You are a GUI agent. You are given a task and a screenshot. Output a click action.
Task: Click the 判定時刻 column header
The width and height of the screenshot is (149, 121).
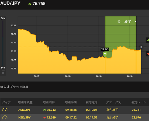pos(91,102)
